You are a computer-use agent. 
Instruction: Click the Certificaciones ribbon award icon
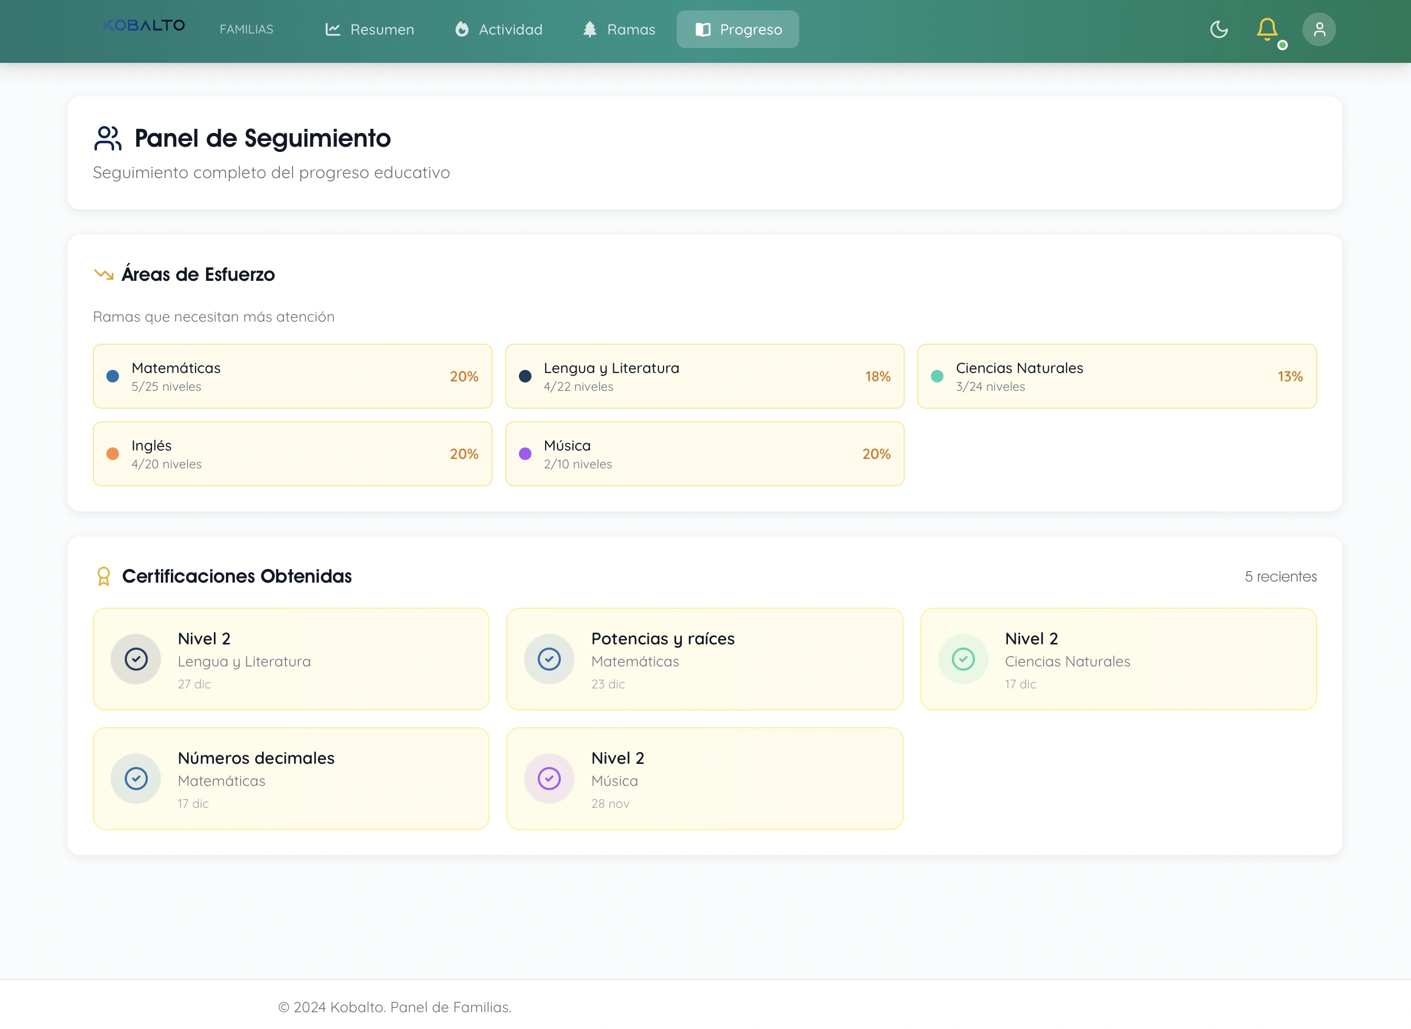[103, 576]
